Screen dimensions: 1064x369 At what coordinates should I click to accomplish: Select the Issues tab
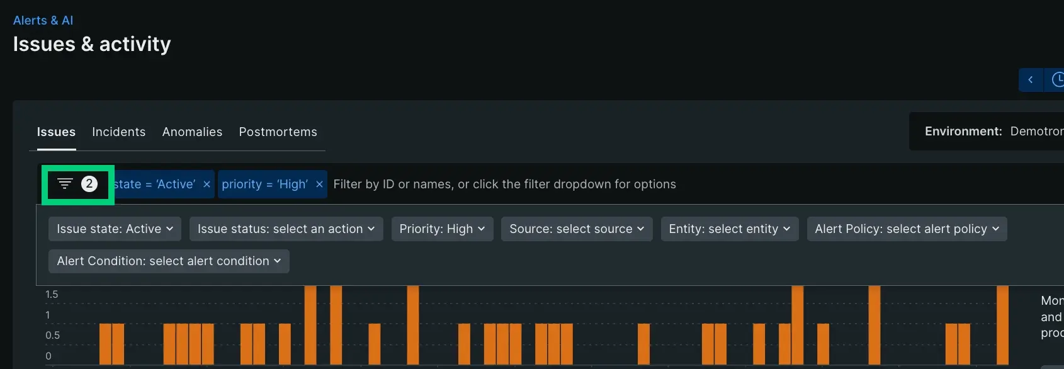56,132
